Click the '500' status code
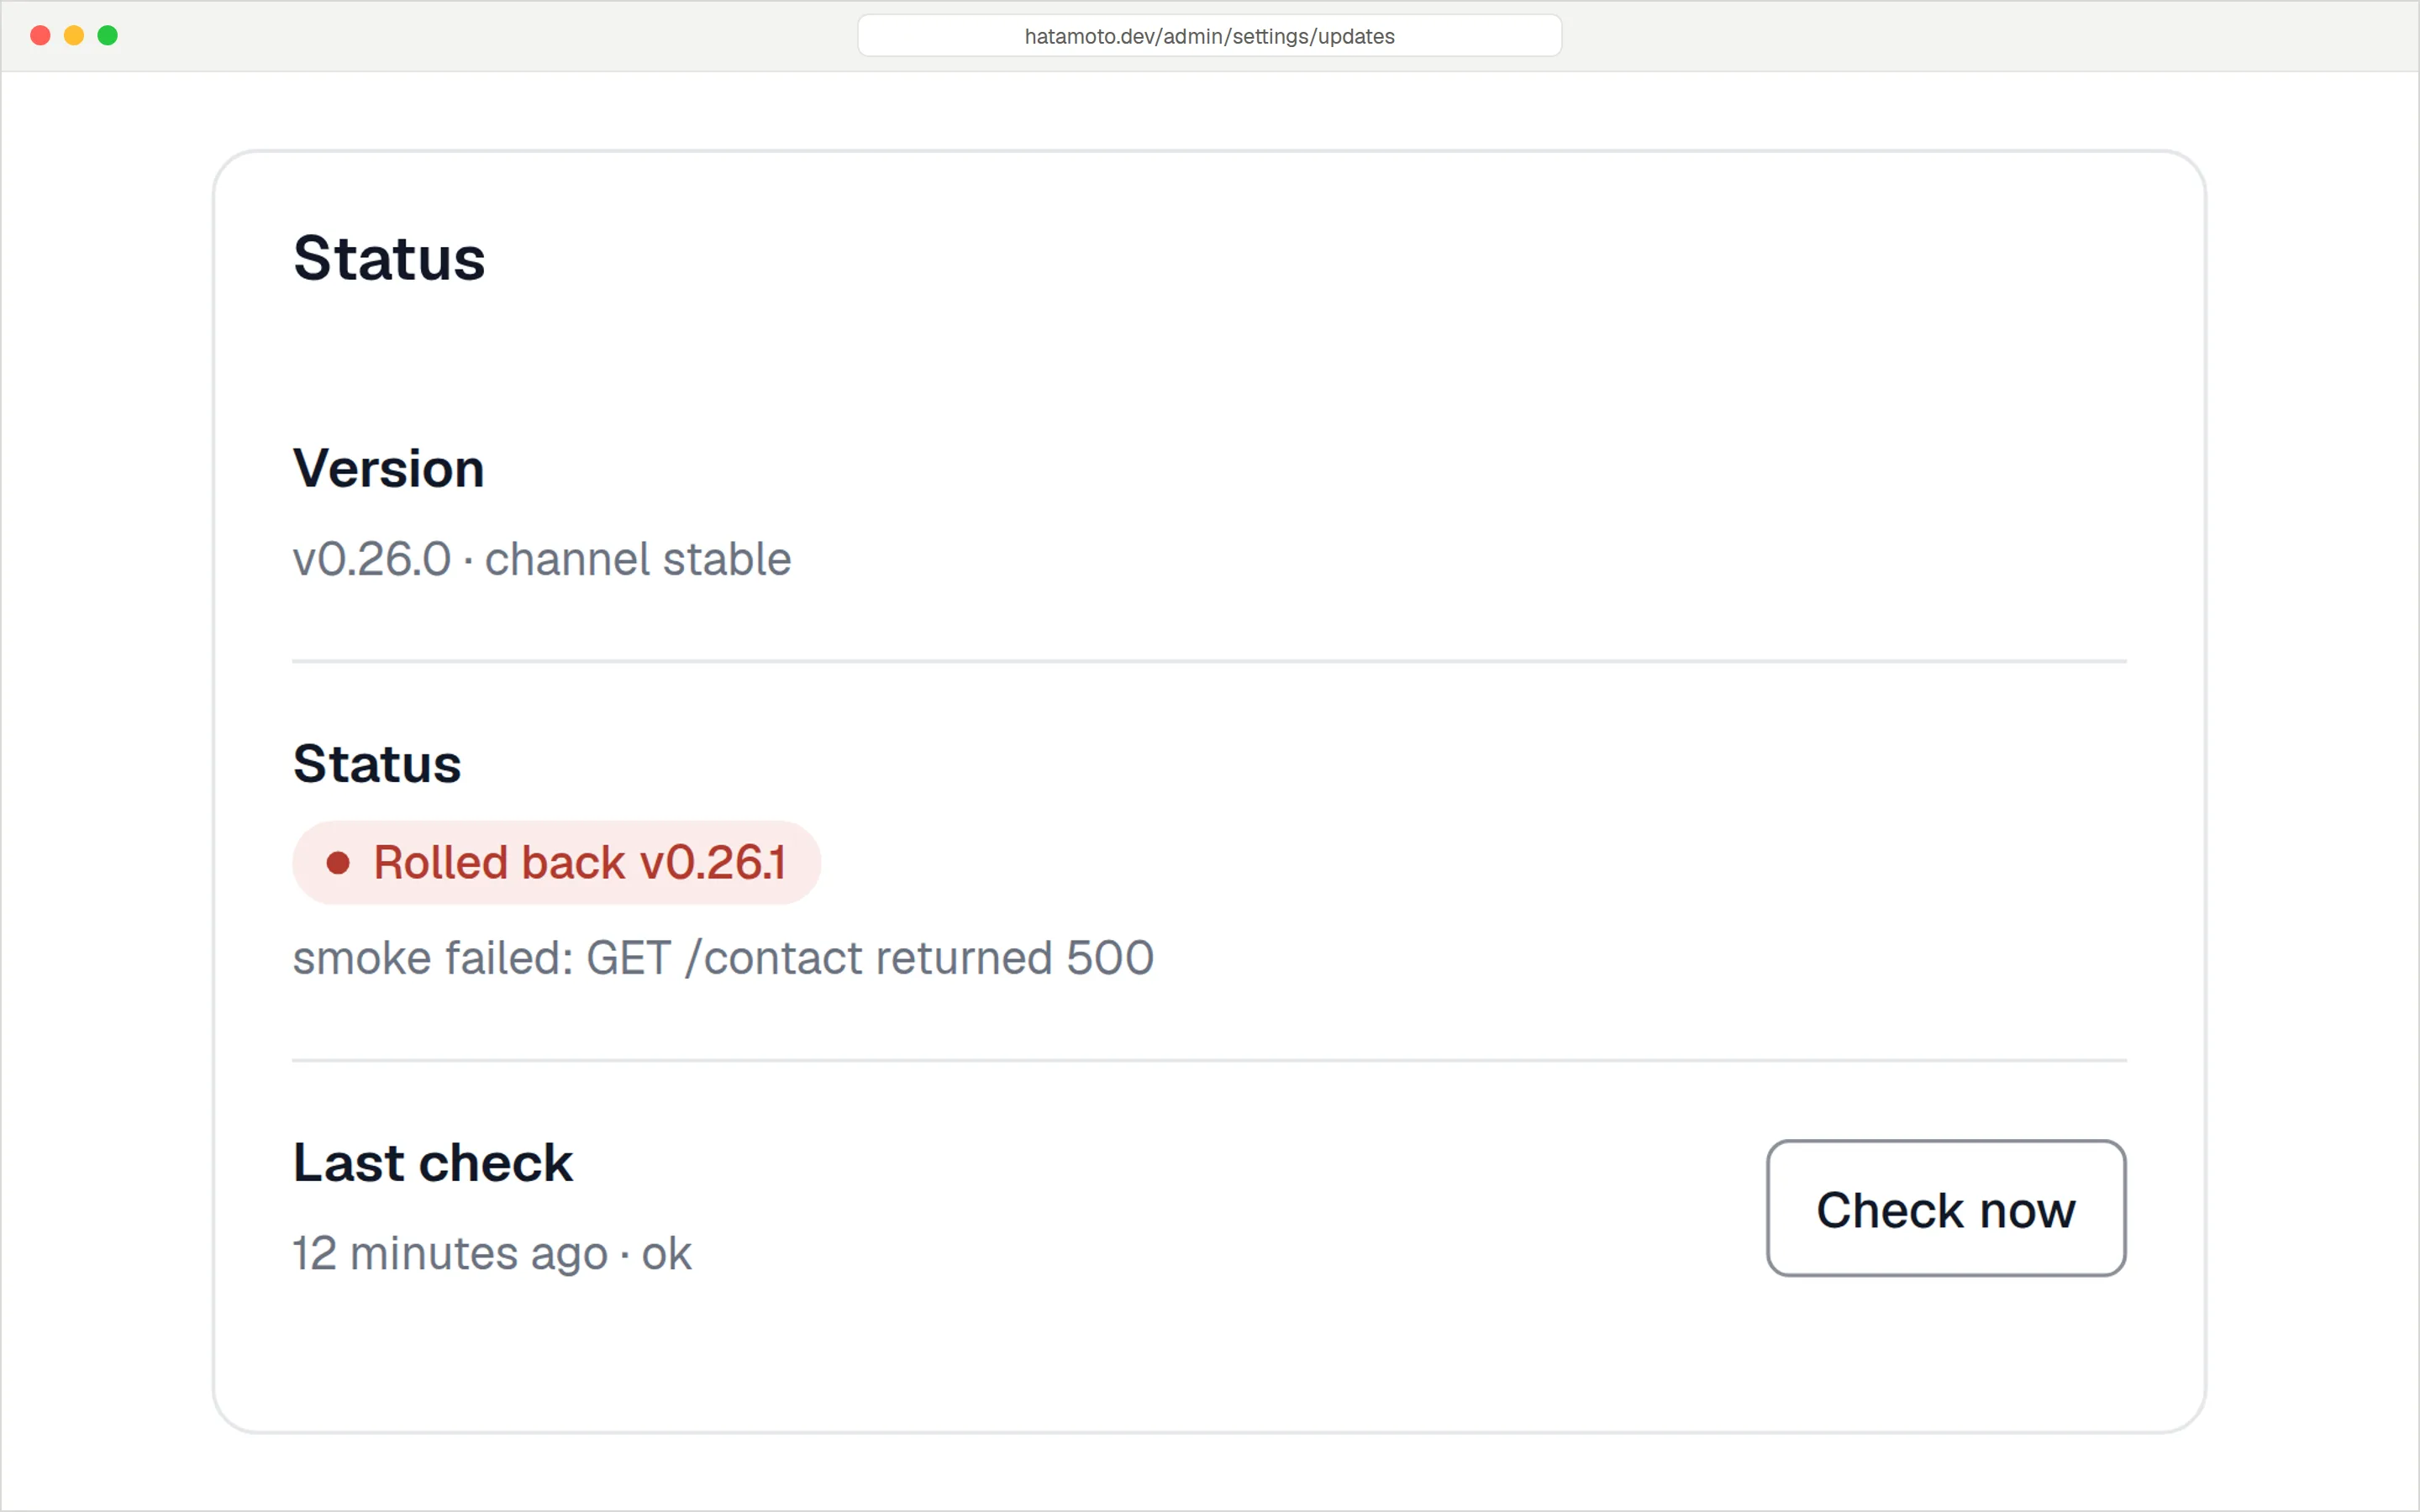 (x=1110, y=958)
